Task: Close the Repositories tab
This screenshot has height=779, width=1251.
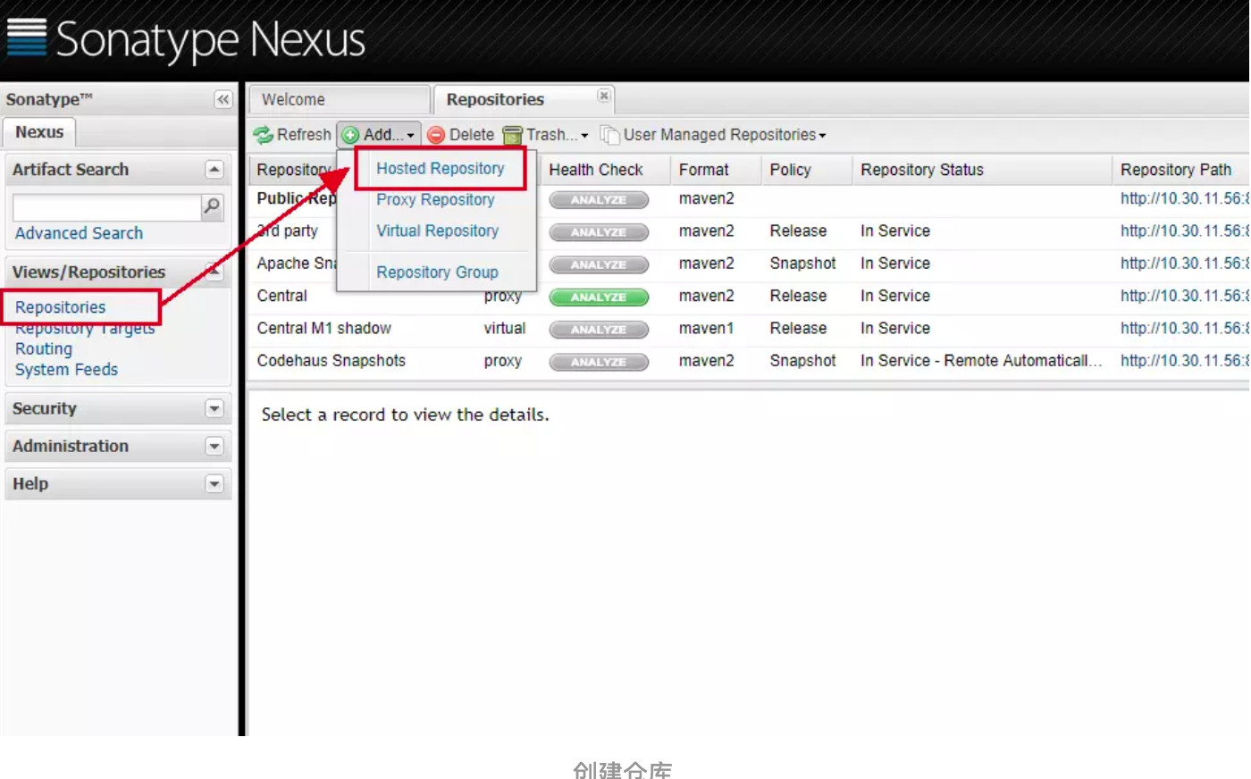Action: click(604, 96)
